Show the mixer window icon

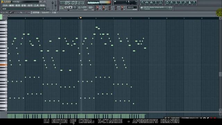click(x=160, y=2)
